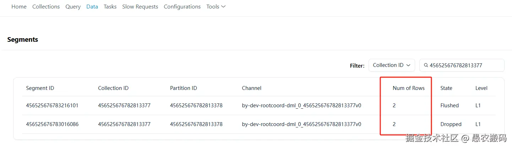Open the Configurations page
The image size is (512, 148).
click(182, 7)
